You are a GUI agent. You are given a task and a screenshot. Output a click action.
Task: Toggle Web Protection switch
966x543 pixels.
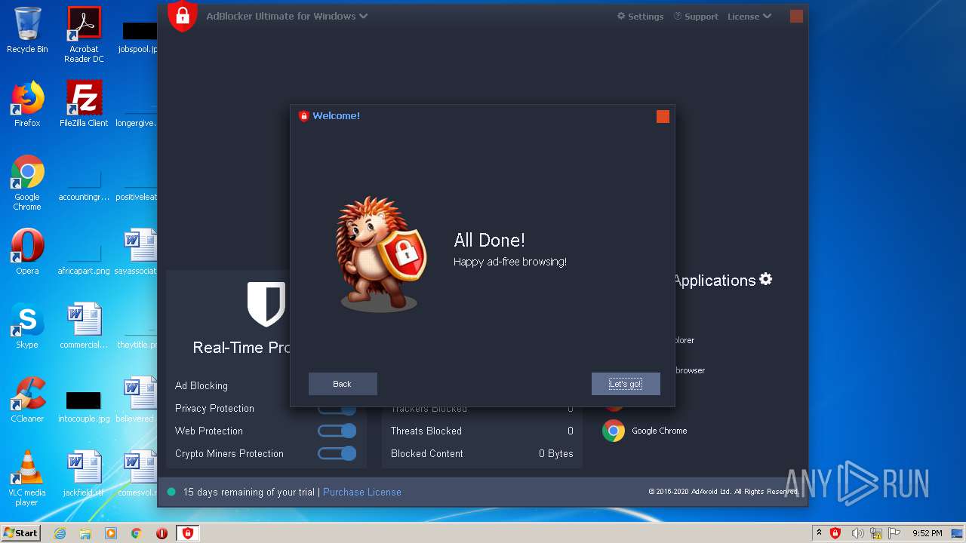click(x=337, y=431)
